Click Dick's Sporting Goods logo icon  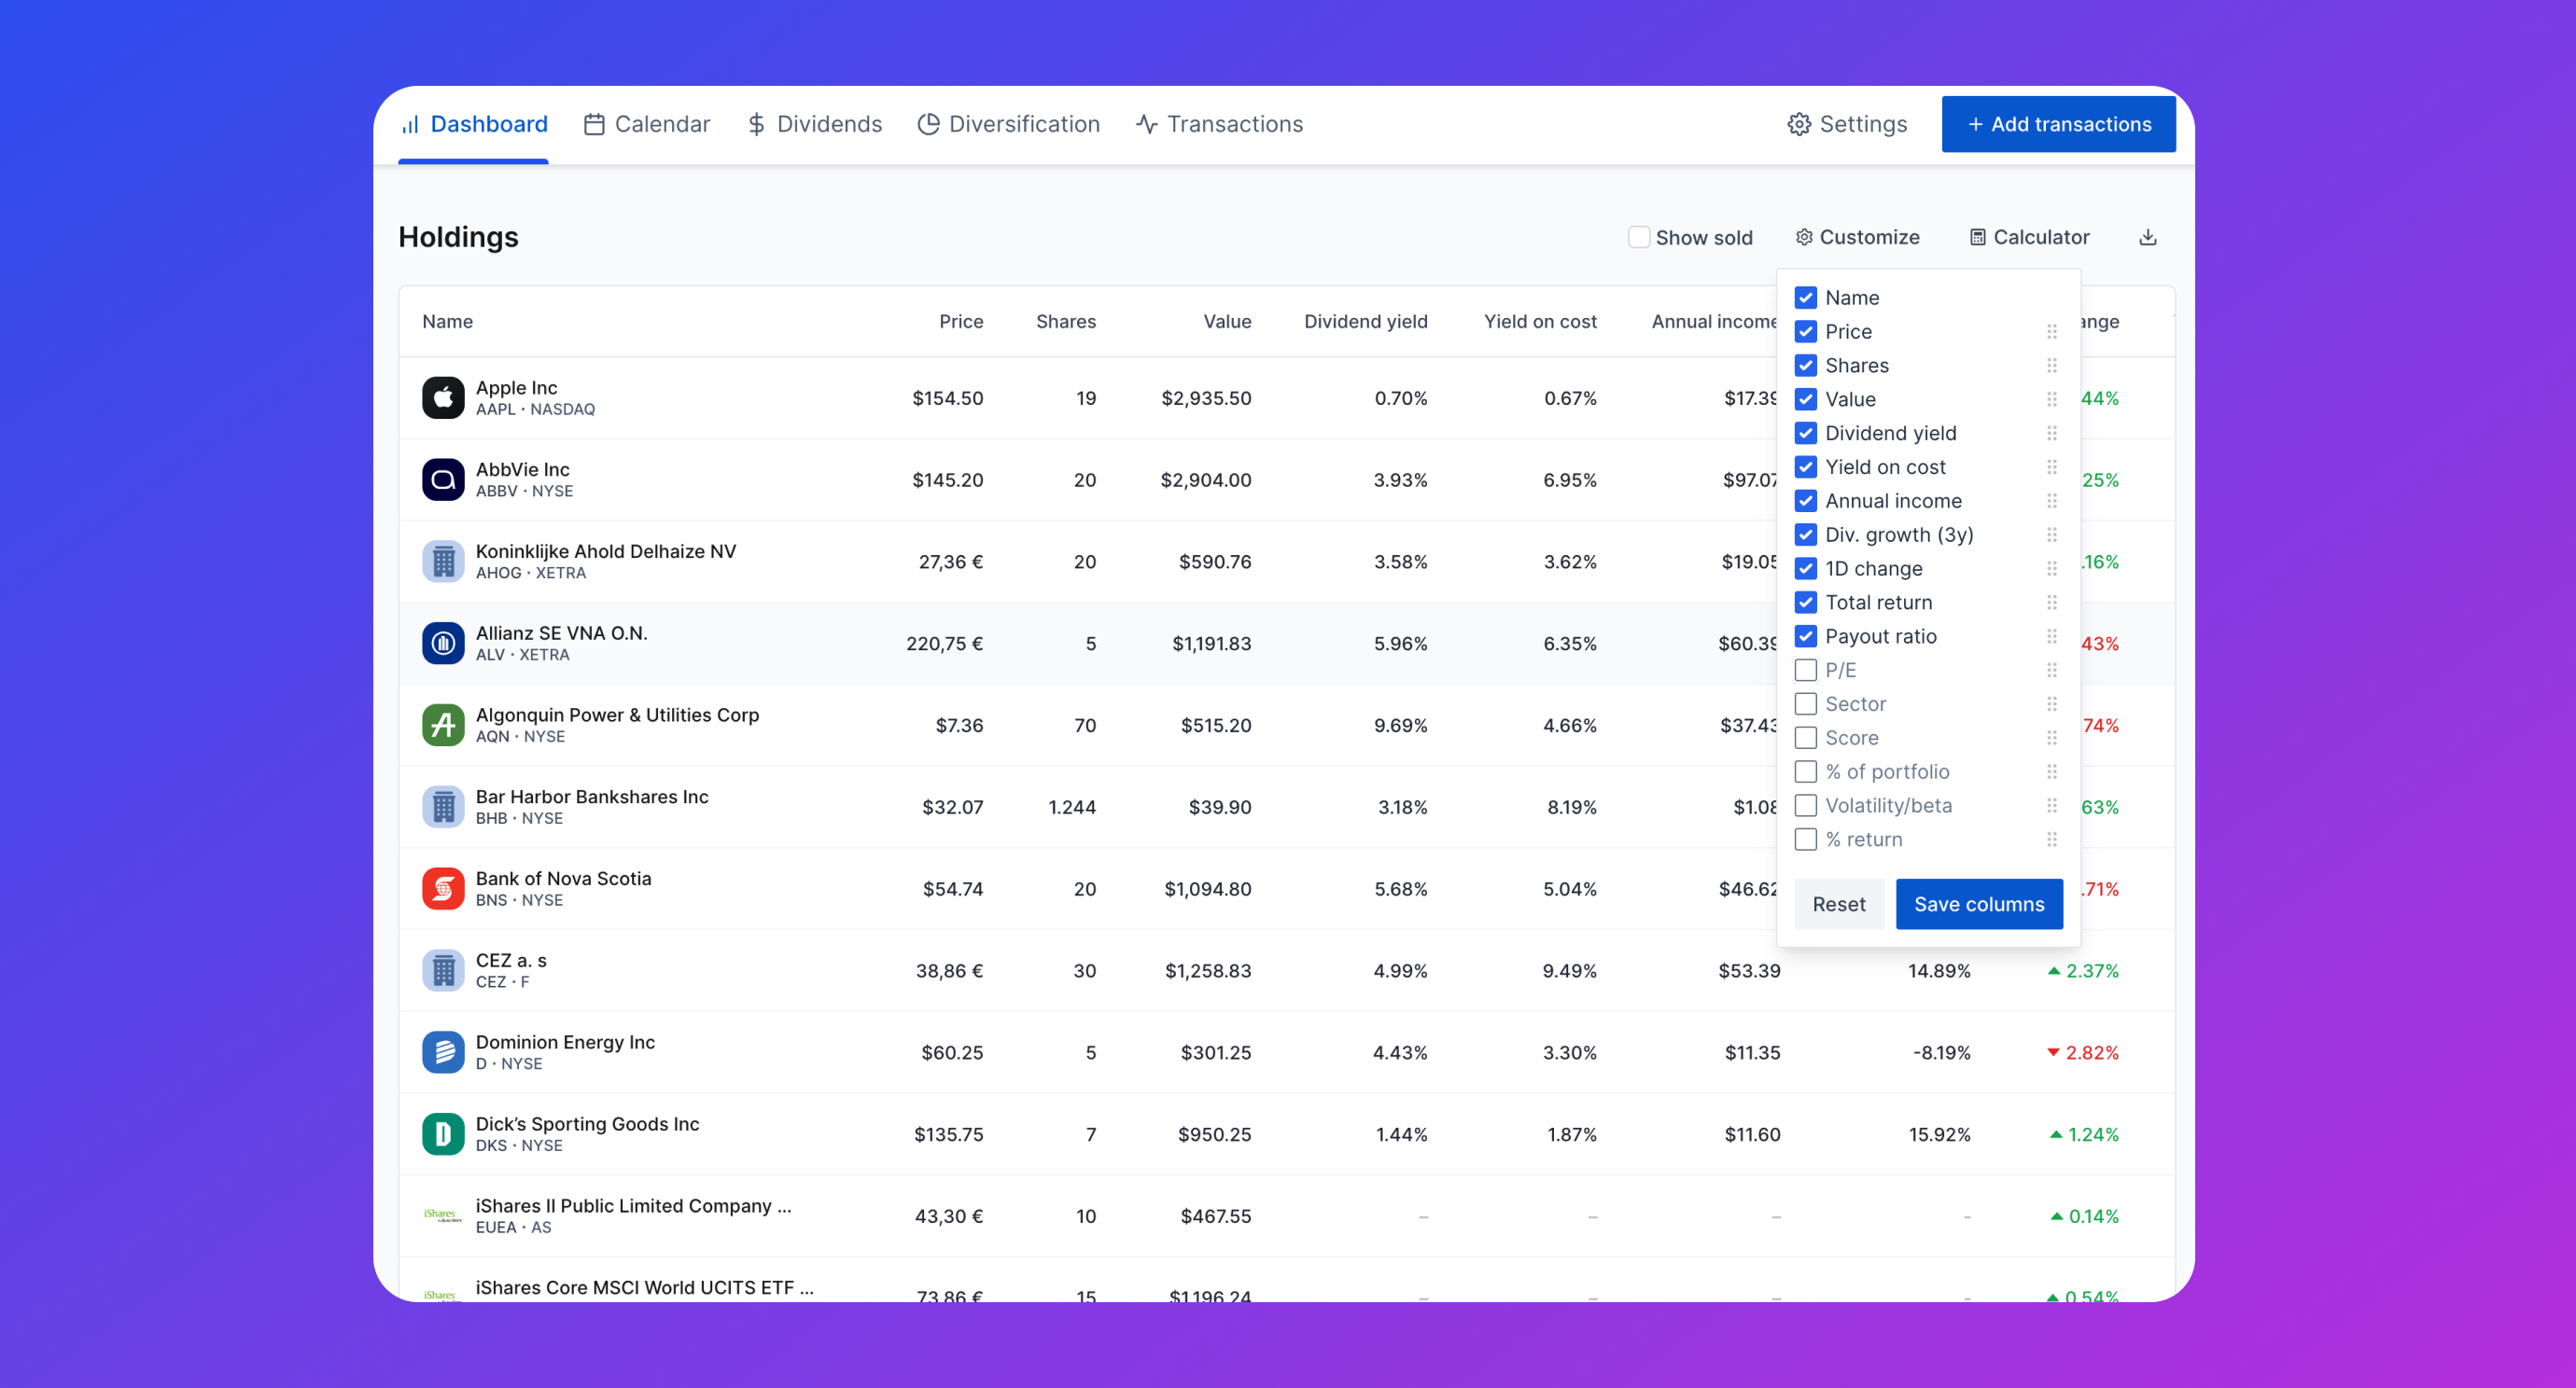(443, 1134)
